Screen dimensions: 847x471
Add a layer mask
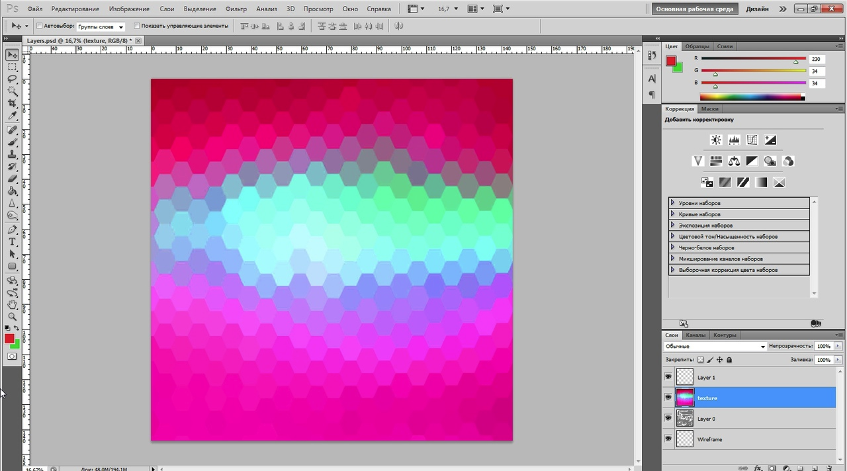[x=772, y=468]
